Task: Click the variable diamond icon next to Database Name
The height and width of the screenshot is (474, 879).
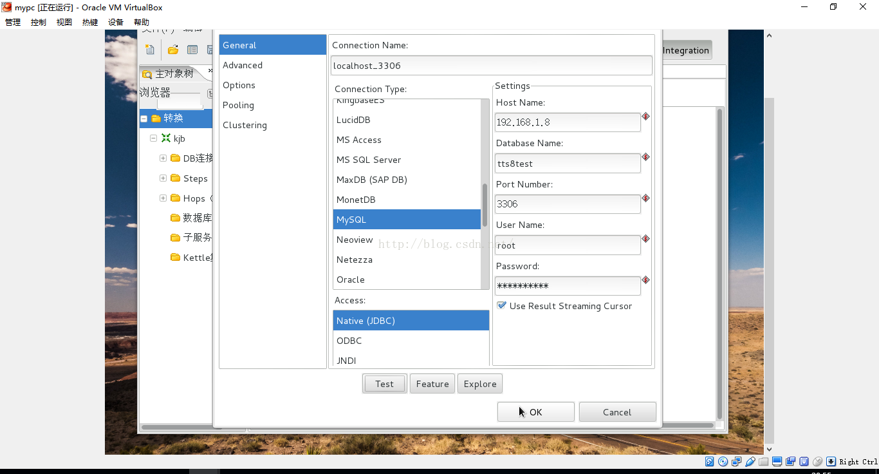Action: tap(645, 156)
